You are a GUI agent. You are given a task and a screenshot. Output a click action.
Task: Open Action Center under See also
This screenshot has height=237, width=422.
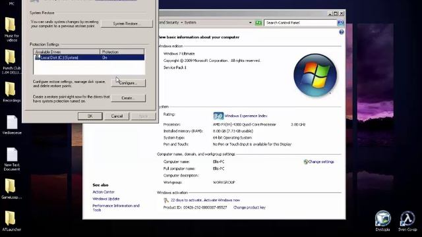(x=104, y=192)
